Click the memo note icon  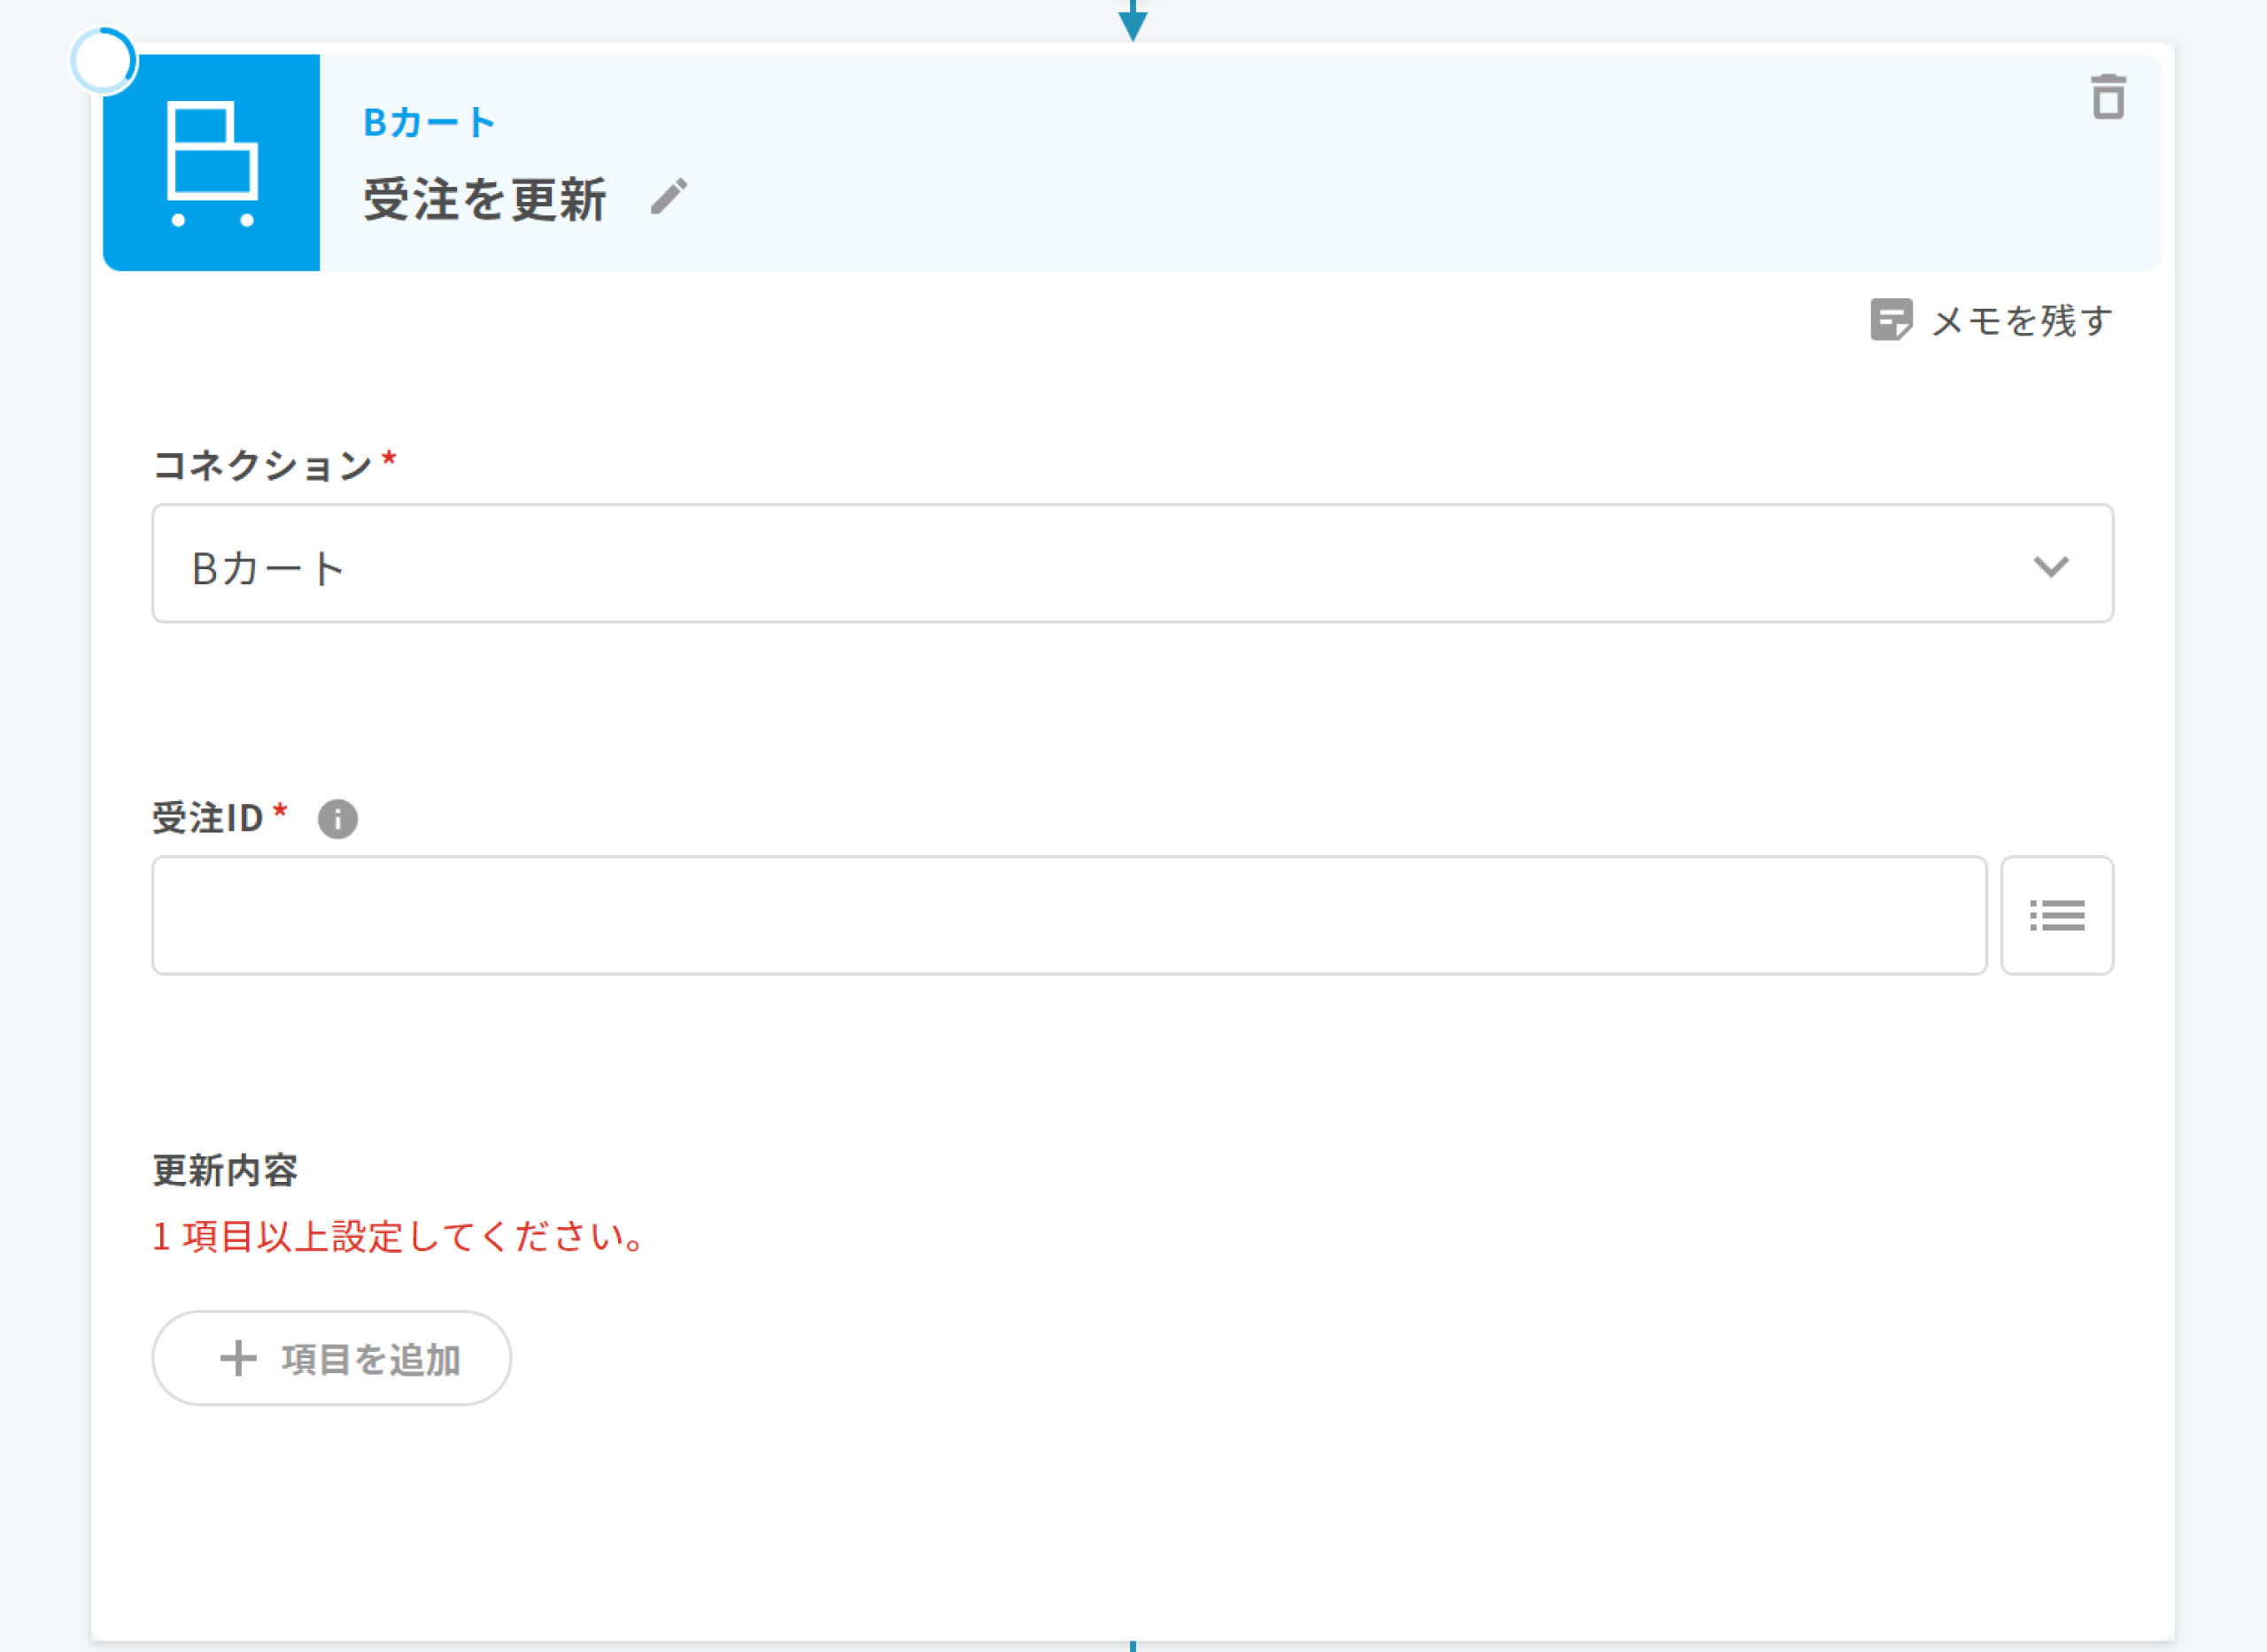(x=1890, y=320)
